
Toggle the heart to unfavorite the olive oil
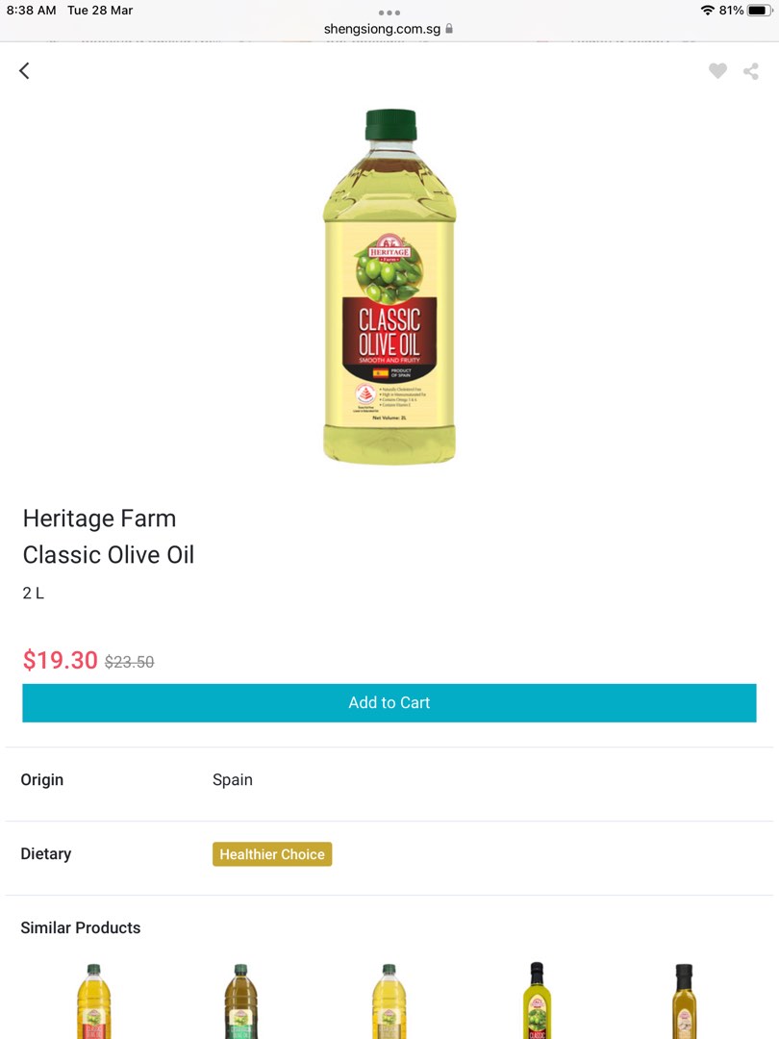click(x=717, y=70)
